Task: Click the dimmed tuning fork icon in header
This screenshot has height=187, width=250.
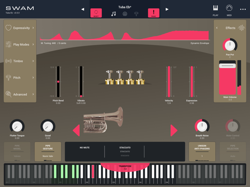Action: [x=136, y=14]
